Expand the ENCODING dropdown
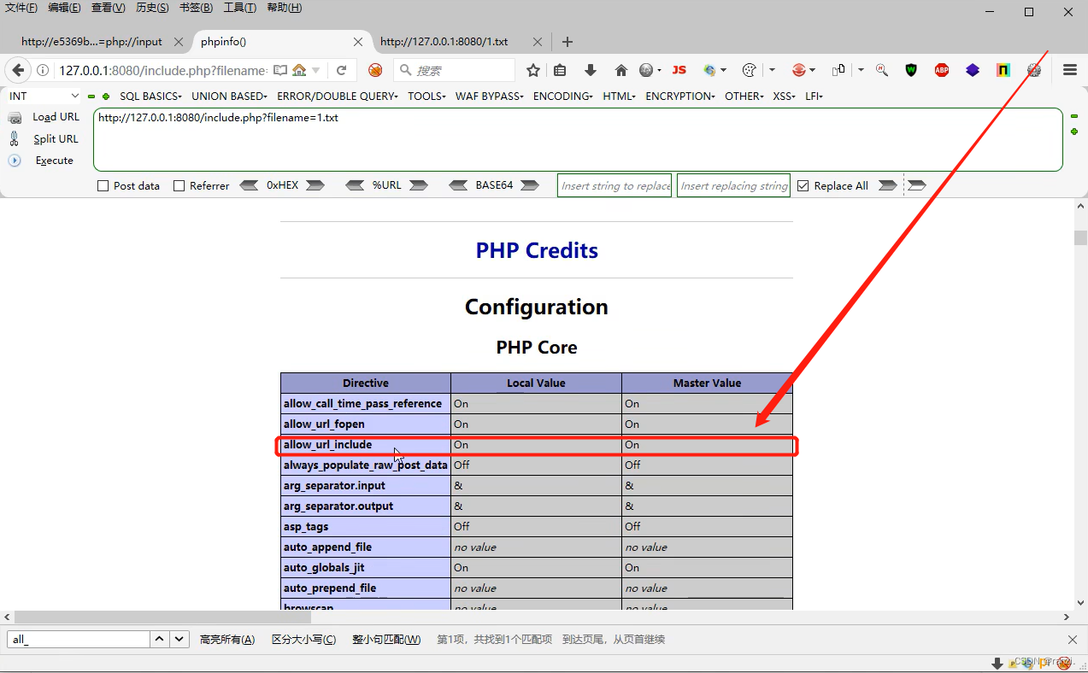 [562, 96]
